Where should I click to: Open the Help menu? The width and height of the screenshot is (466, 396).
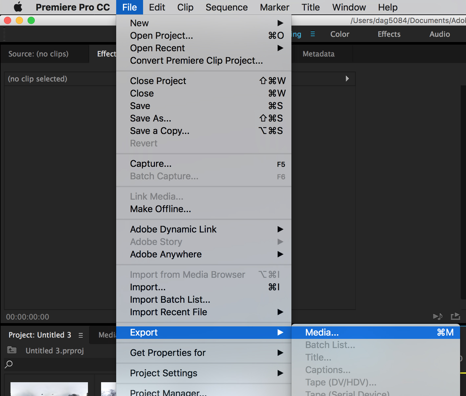388,7
